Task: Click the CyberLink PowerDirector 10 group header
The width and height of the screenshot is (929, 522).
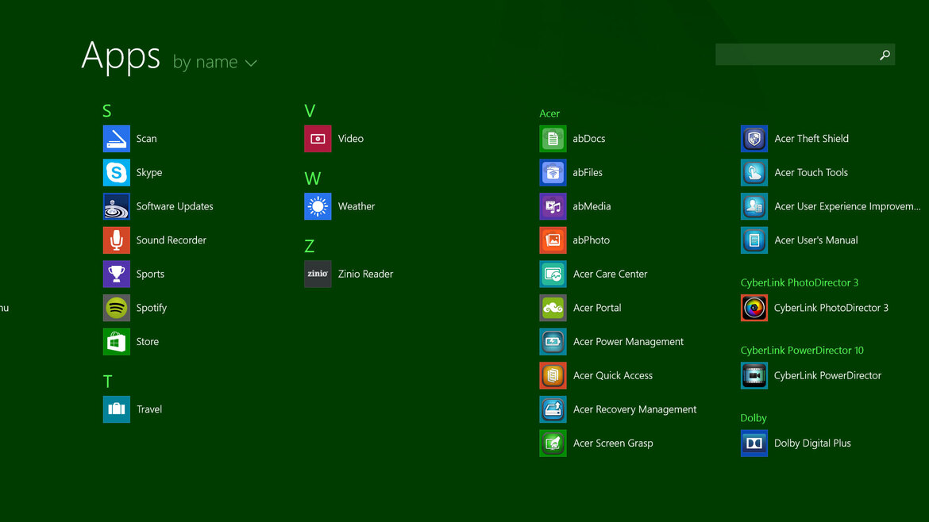Action: tap(802, 350)
